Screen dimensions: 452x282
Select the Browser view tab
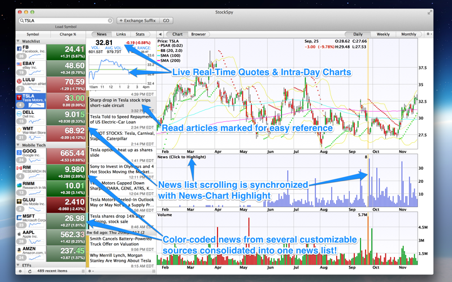click(198, 34)
